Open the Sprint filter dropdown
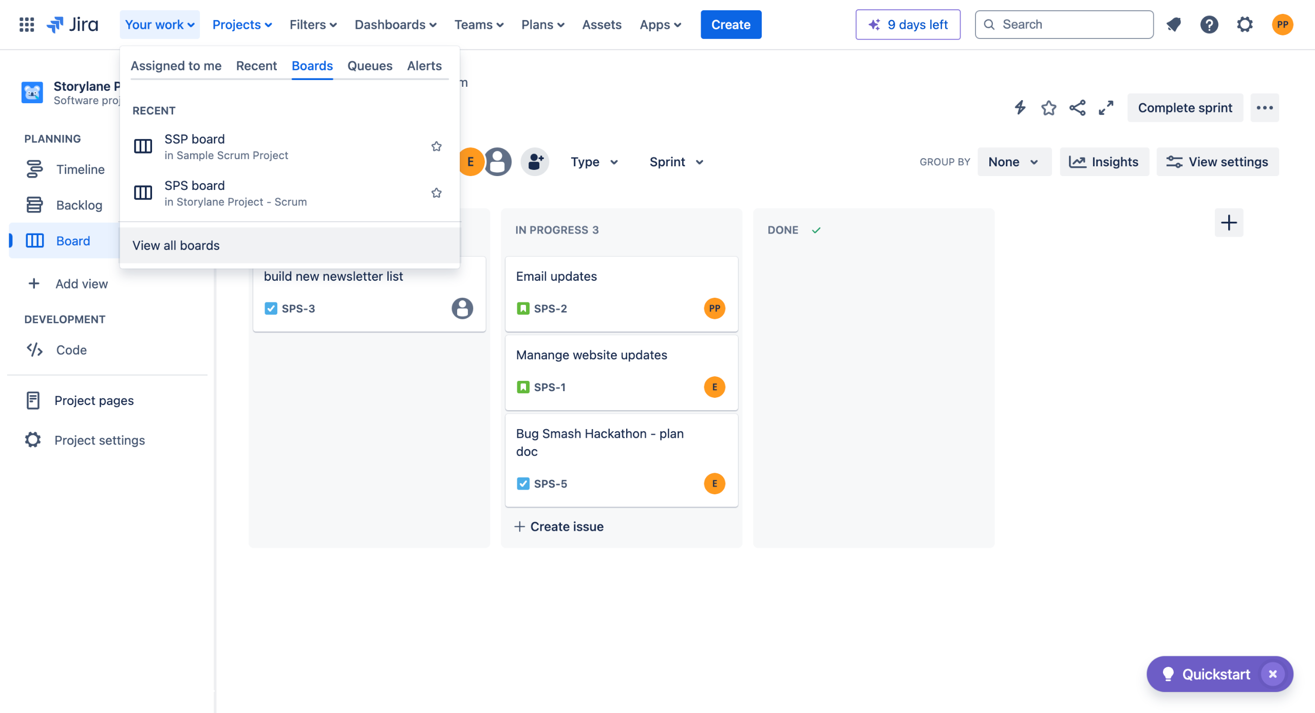This screenshot has height=713, width=1315. pyautogui.click(x=676, y=162)
